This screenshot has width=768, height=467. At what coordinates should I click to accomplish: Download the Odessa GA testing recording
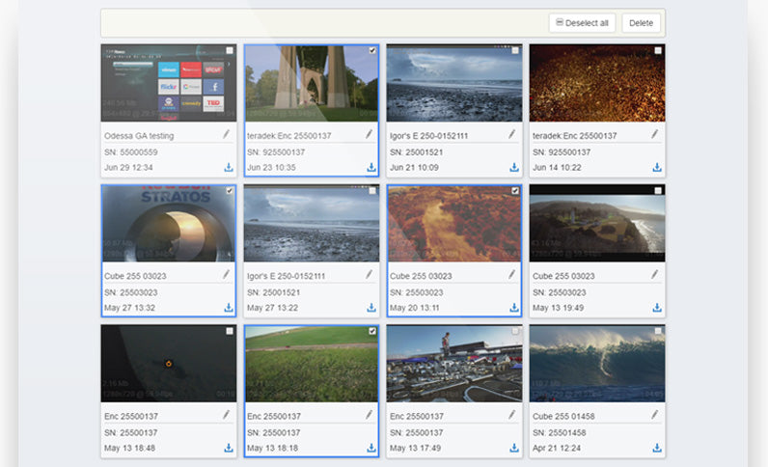click(229, 167)
